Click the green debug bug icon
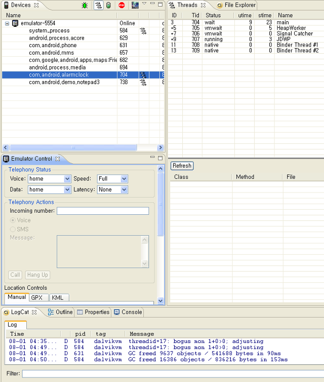 click(85, 5)
